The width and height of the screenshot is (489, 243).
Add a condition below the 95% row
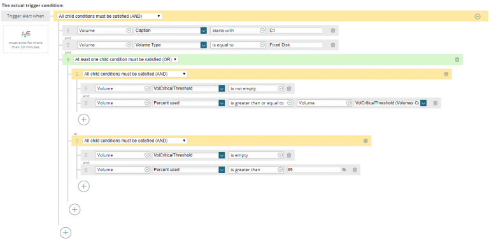[x=83, y=186]
